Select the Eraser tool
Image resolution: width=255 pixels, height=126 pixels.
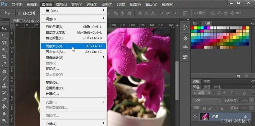pos(4,100)
